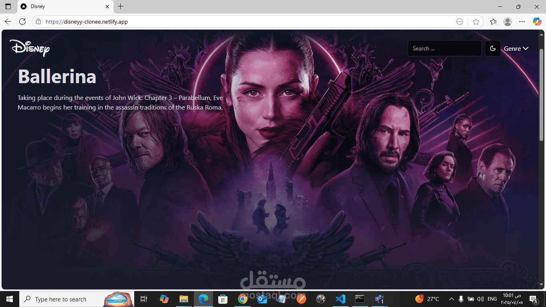The image size is (546, 307).
Task: Click the Microsoft Edge taskbar icon
Action: click(203, 299)
